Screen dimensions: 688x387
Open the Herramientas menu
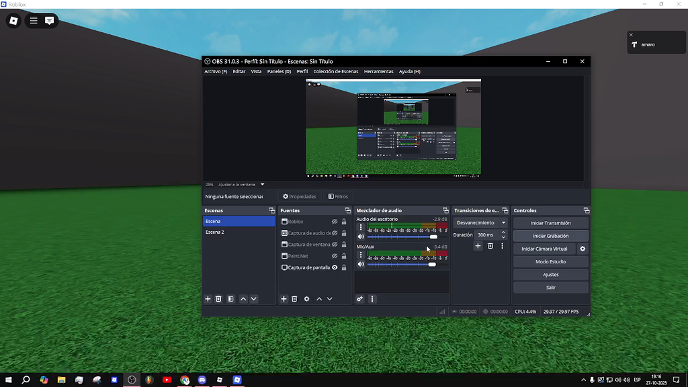point(379,71)
